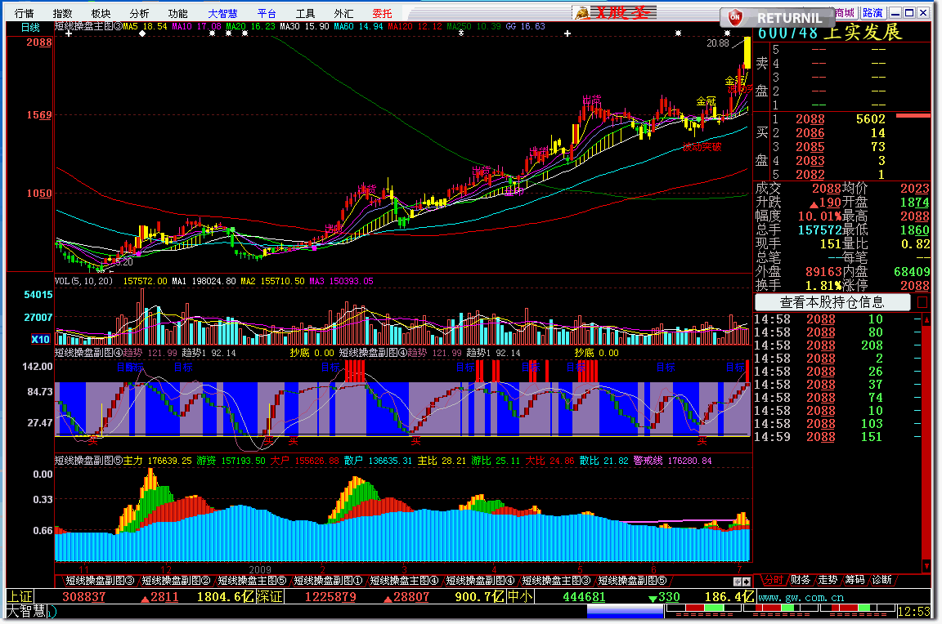Click the 短线操盘主图③ indicator title above chart

point(88,26)
